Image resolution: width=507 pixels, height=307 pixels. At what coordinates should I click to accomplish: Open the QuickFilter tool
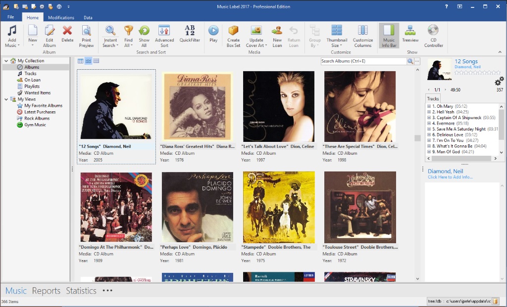190,34
